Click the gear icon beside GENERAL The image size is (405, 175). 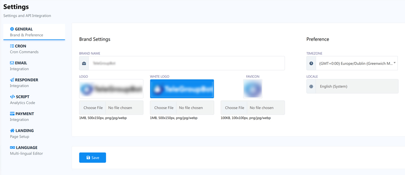pyautogui.click(x=12, y=29)
